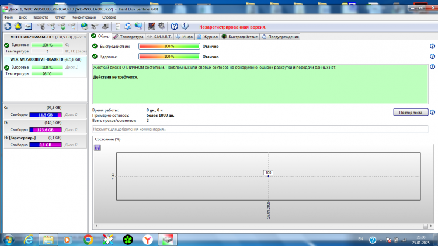Click the Refresh disk info toolbar icon
Viewport: 438px width, 246px height.
[8, 26]
